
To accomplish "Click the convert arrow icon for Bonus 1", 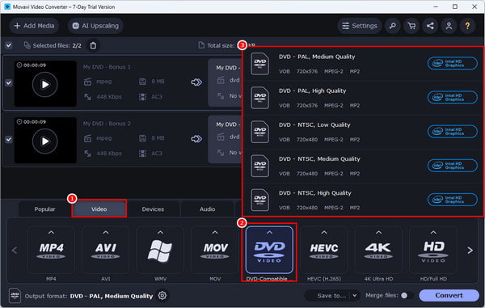I will click(196, 82).
